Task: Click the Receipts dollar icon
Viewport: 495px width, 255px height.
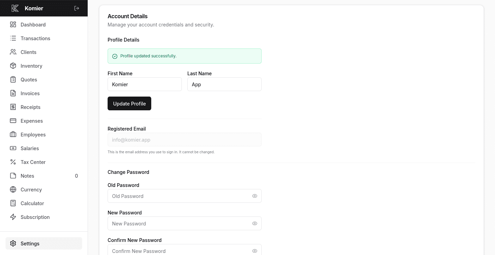Action: (x=13, y=107)
